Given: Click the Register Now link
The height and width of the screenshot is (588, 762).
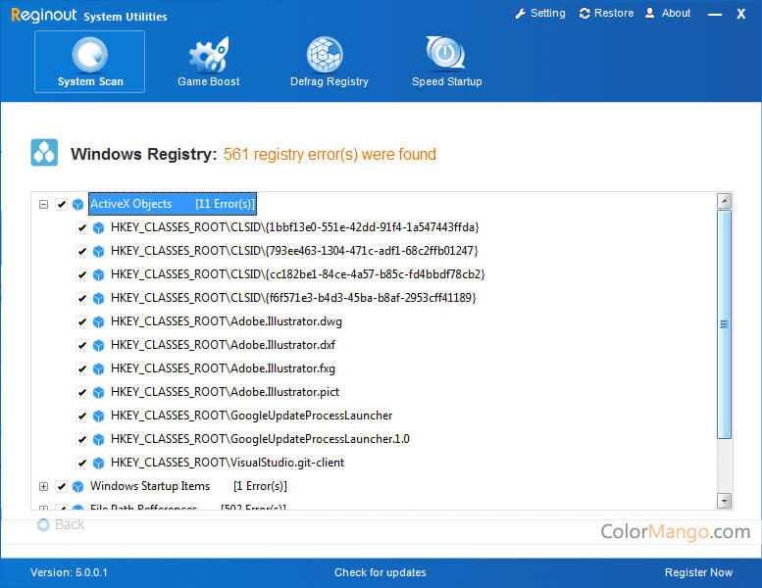Looking at the screenshot, I should [698, 572].
